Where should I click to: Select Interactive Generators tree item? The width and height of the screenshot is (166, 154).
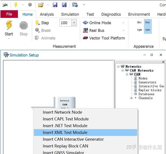(151, 86)
